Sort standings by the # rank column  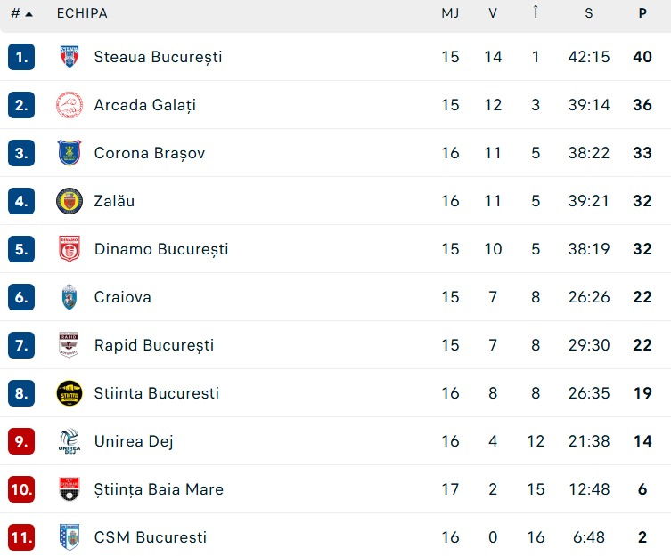(21, 13)
